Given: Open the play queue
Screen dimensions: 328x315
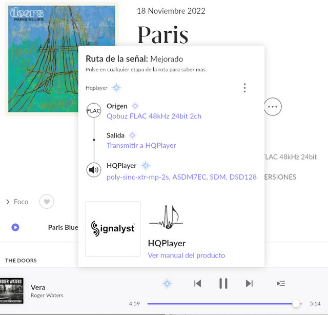Looking at the screenshot, I should 281,284.
